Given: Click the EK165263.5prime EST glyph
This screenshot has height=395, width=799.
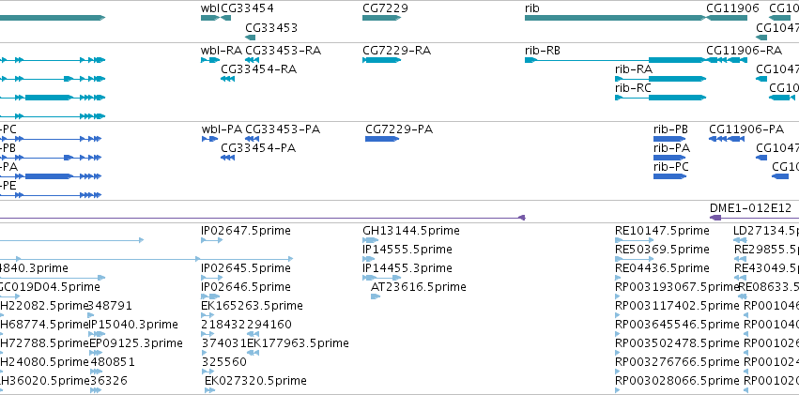Looking at the screenshot, I should tap(207, 315).
